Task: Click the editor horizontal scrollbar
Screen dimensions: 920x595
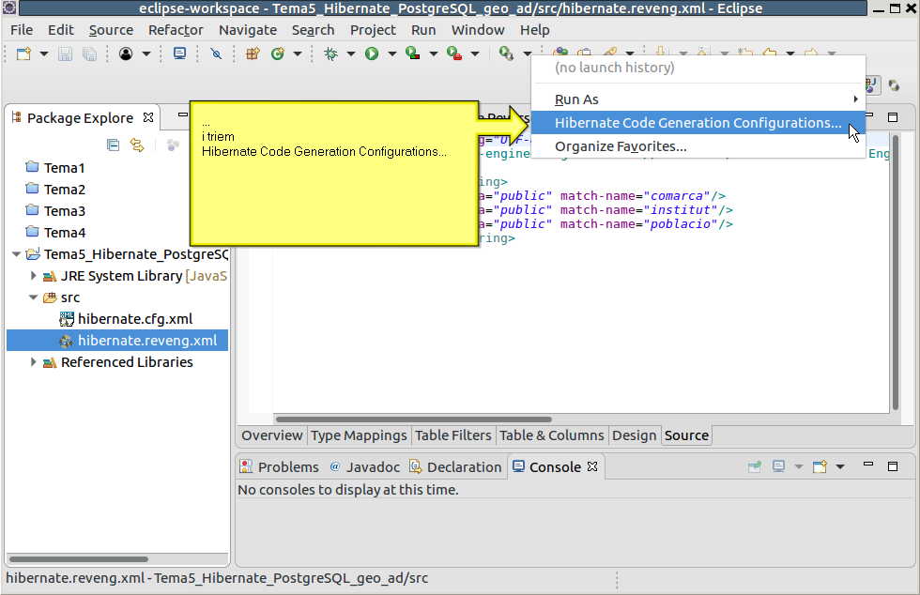Action: (x=414, y=420)
